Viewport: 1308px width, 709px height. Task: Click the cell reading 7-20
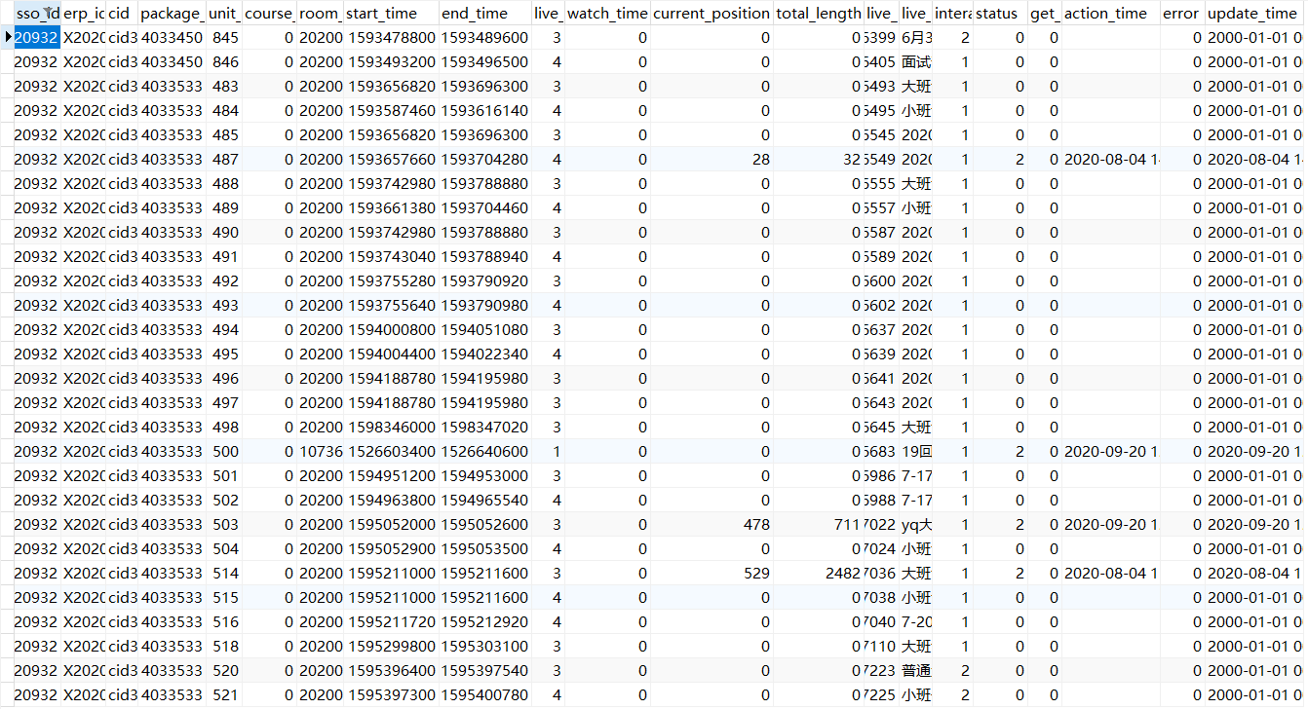pyautogui.click(x=915, y=621)
